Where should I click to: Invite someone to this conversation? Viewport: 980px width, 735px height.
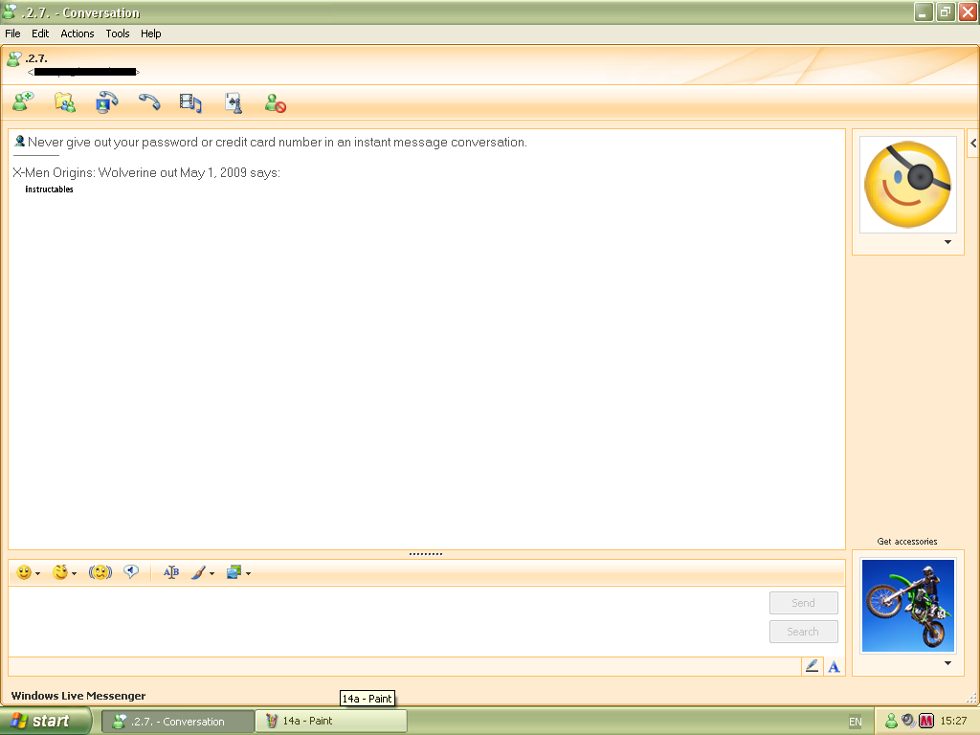pos(23,101)
